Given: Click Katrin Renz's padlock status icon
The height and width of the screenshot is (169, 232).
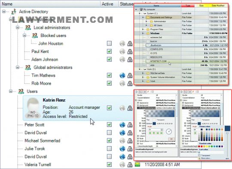Looking at the screenshot, I should click(130, 108).
